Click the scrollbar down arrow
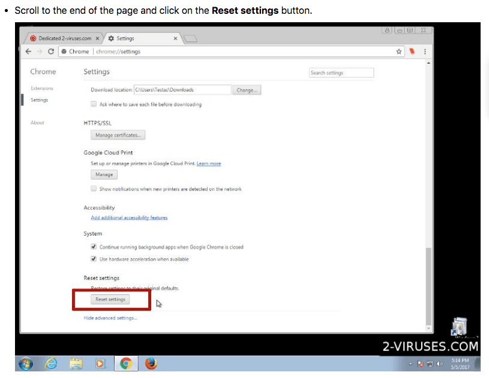Image resolution: width=489 pixels, height=378 pixels. 428,328
